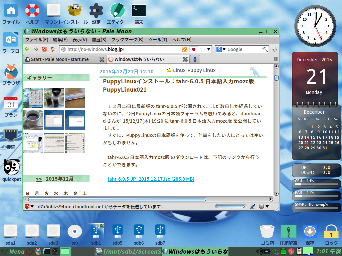This screenshot has width=342, height=256.
Task: Go back with the Pale Moon back arrow
Action: click(x=27, y=49)
